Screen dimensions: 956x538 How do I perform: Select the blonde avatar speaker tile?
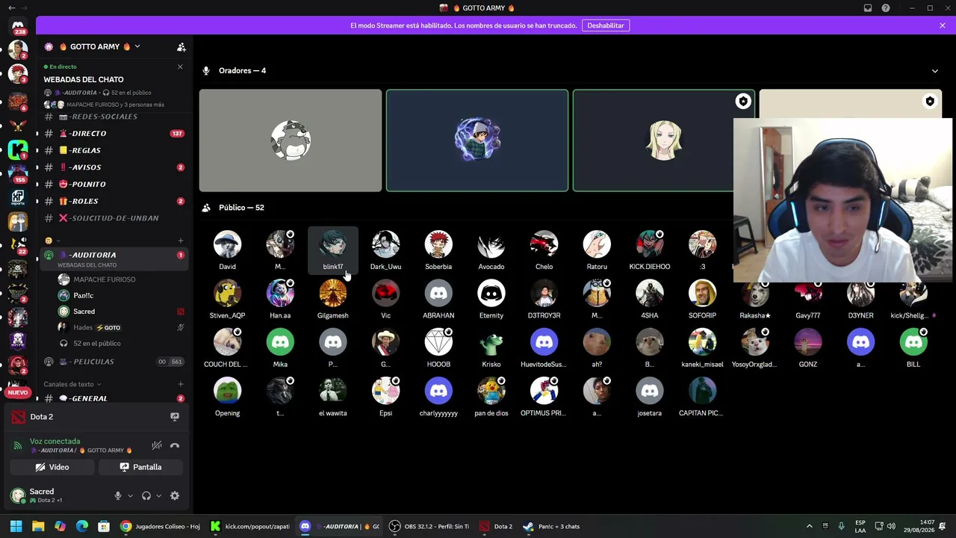point(664,140)
